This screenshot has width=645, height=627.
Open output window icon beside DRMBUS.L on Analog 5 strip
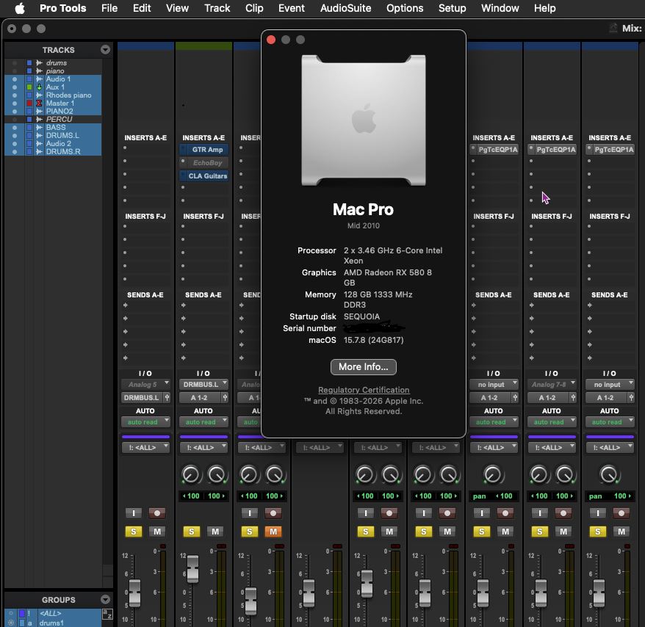point(167,398)
